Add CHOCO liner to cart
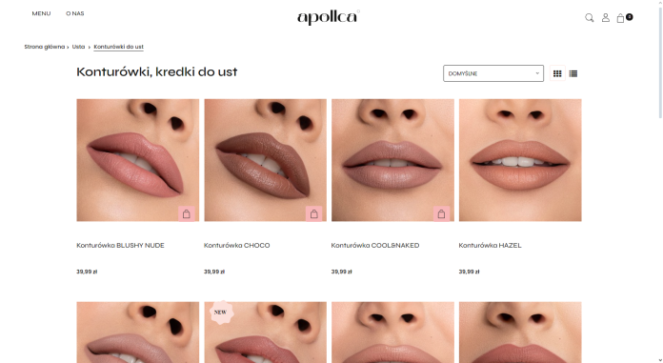Image resolution: width=663 pixels, height=363 pixels. [x=313, y=214]
